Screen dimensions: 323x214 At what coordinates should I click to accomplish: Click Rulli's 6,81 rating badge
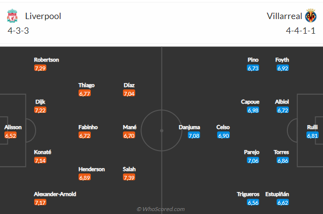click(313, 135)
